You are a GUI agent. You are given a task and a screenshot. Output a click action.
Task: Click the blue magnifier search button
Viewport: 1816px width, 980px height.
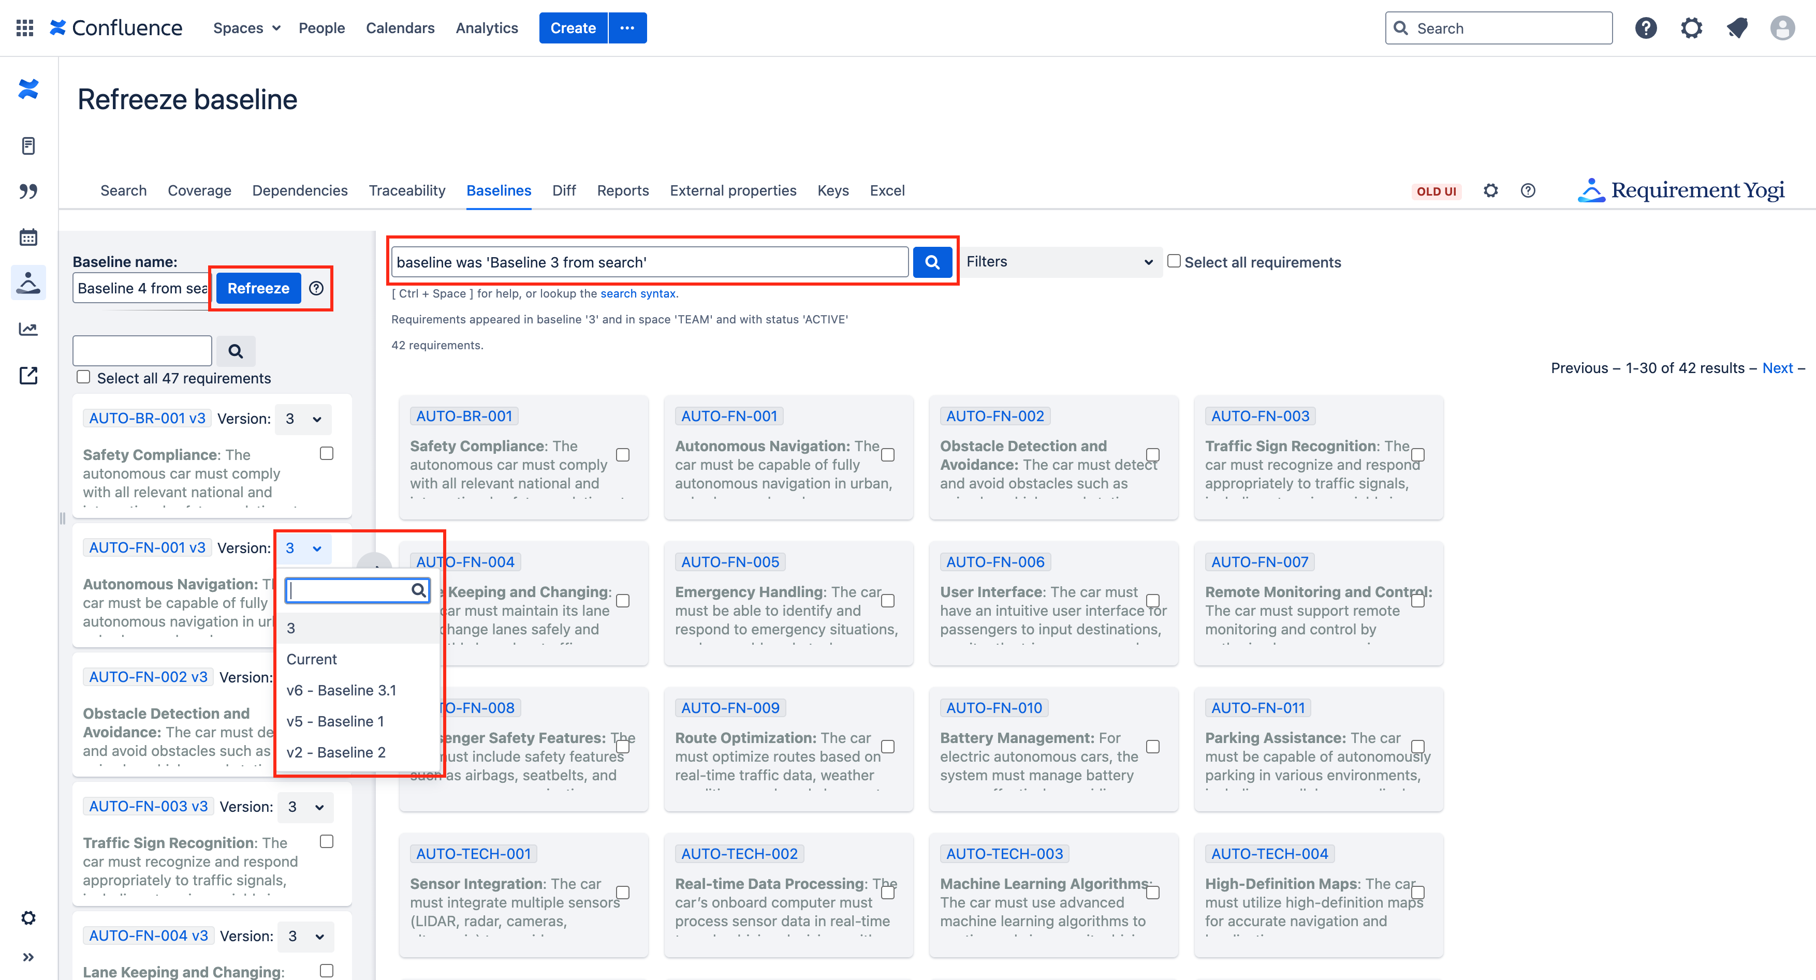(932, 262)
